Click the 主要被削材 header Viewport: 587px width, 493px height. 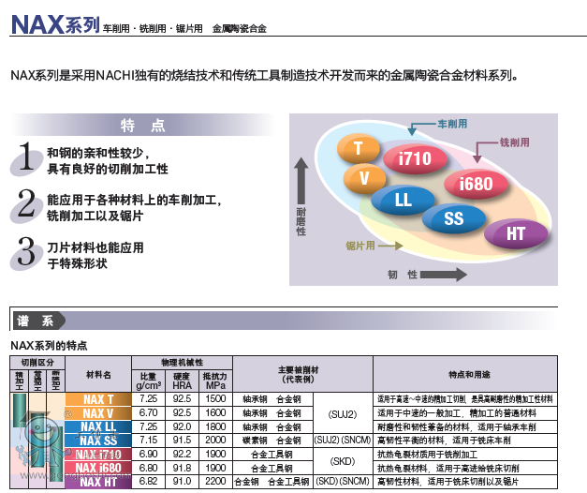coord(302,375)
